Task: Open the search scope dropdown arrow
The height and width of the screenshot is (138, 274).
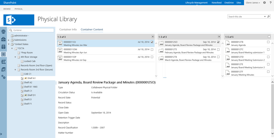Action: coord(265,16)
